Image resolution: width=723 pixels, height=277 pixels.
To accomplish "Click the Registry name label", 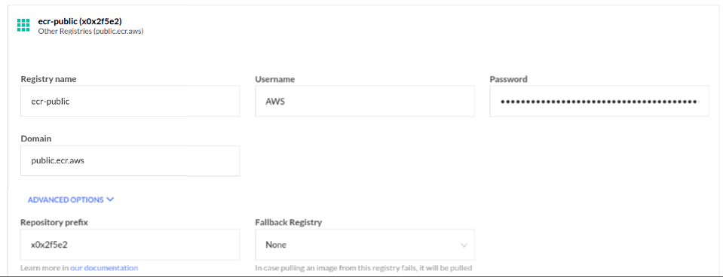I will click(48, 79).
